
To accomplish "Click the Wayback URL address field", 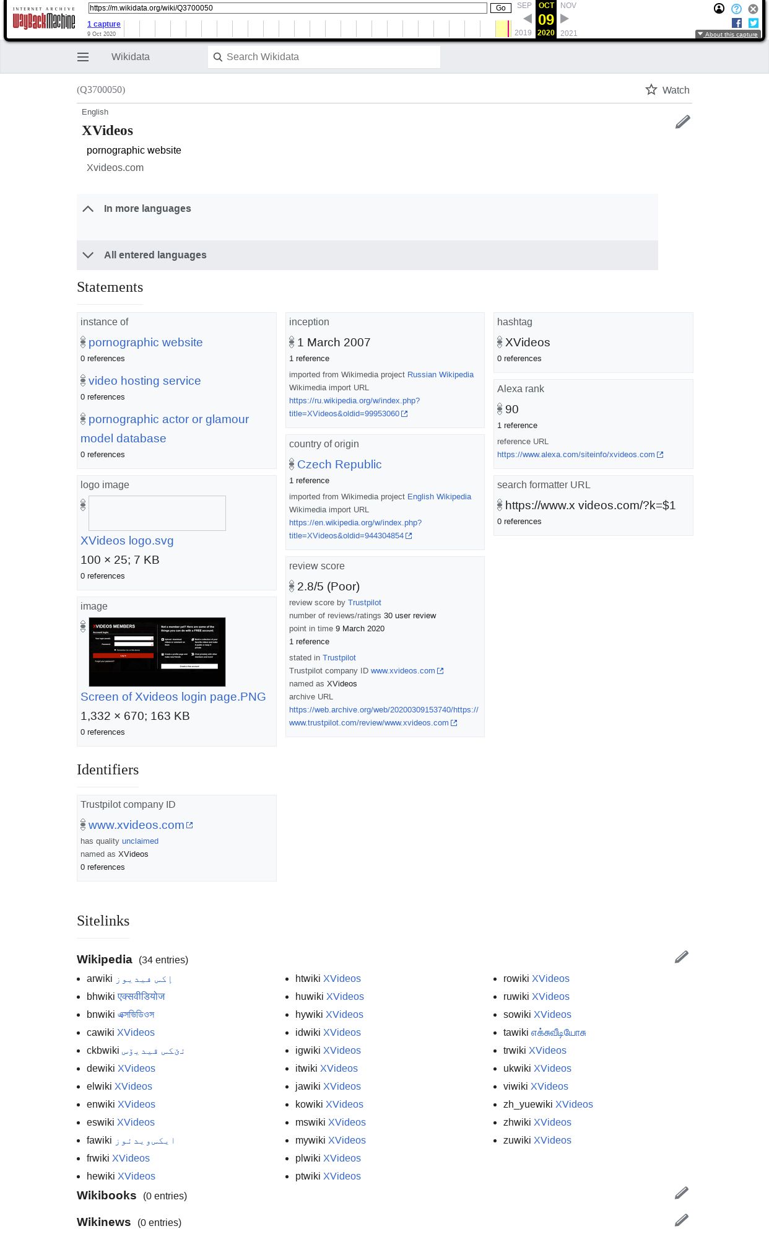I will point(287,8).
